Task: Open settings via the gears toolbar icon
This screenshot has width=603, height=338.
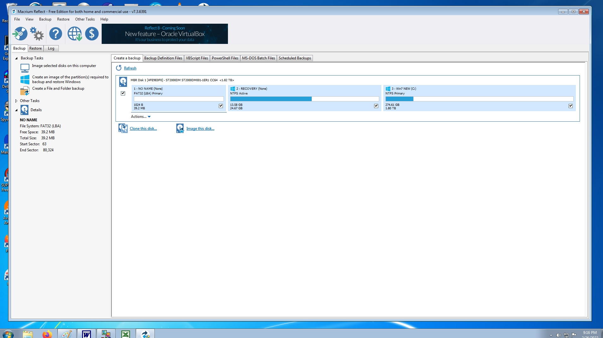Action: point(37,33)
